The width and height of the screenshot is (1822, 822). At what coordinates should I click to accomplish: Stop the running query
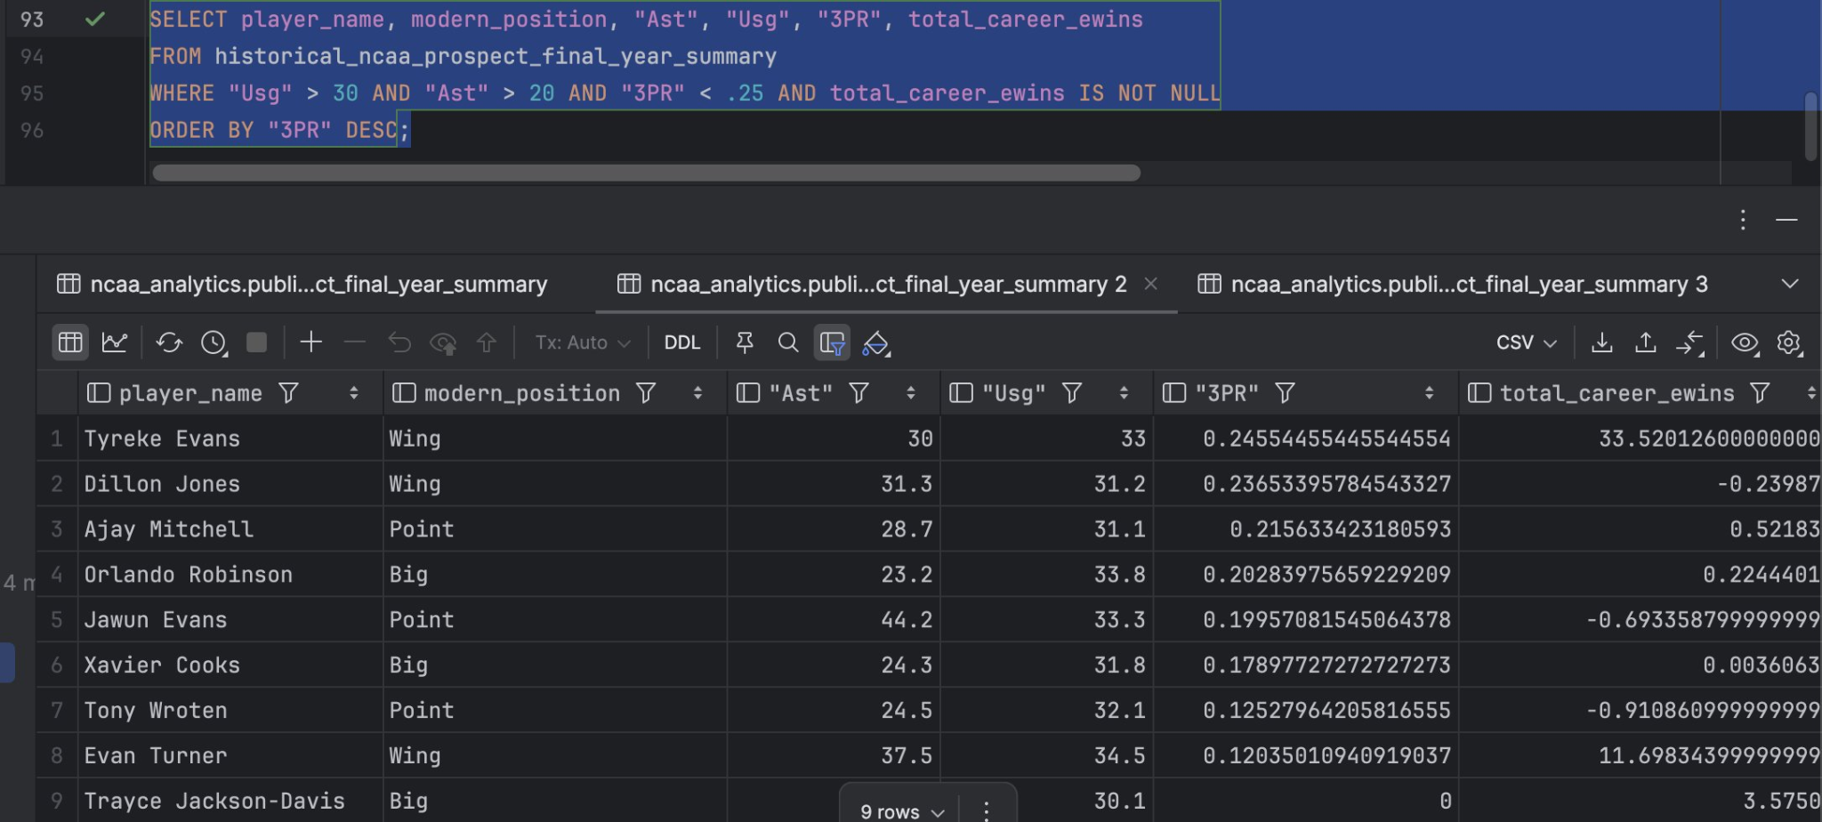[256, 342]
